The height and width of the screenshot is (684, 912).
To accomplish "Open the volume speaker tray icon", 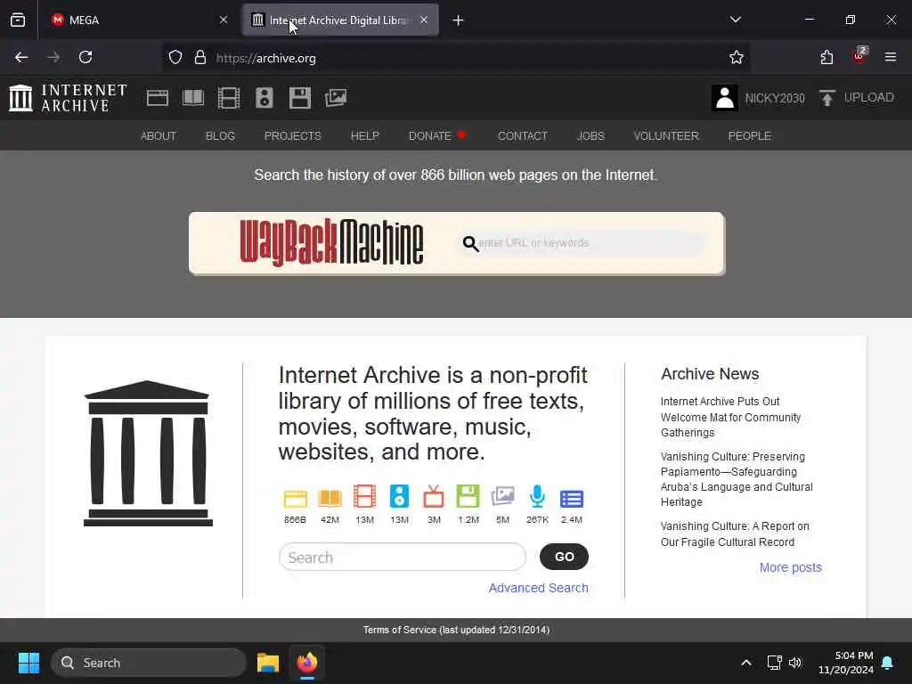I will [x=795, y=663].
